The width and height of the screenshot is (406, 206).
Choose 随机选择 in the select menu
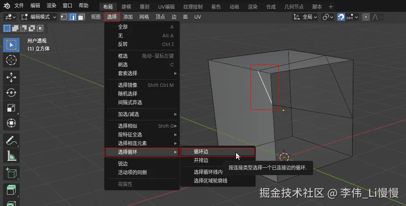tap(142, 94)
